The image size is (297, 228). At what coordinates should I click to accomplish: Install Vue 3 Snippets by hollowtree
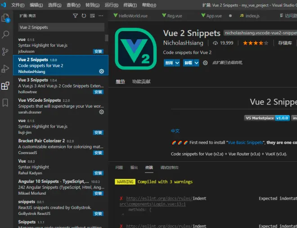coord(98,92)
